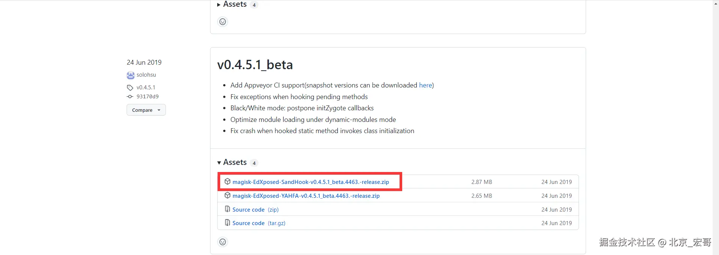Open the solohsu author profile link

pos(146,75)
